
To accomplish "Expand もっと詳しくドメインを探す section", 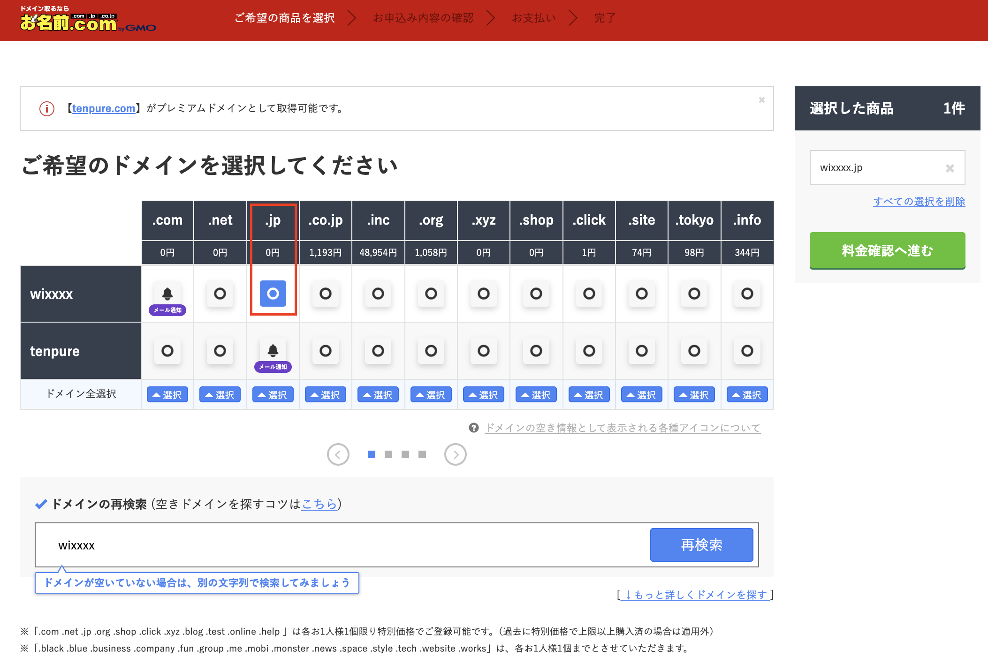I will 694,595.
